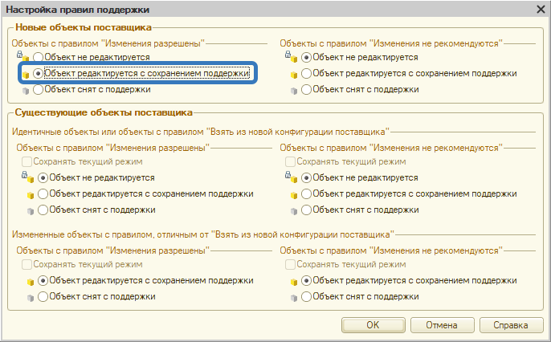Toggle 'Сохранять текущий режим' for identical objects, not recommended

click(x=291, y=161)
